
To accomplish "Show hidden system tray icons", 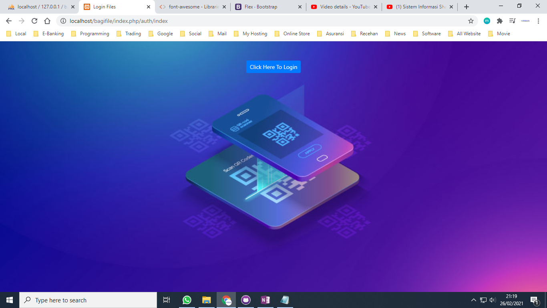I will [x=474, y=300].
